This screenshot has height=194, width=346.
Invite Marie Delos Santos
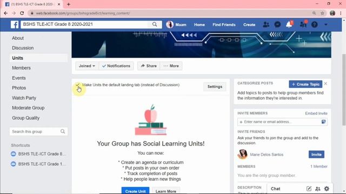click(316, 155)
